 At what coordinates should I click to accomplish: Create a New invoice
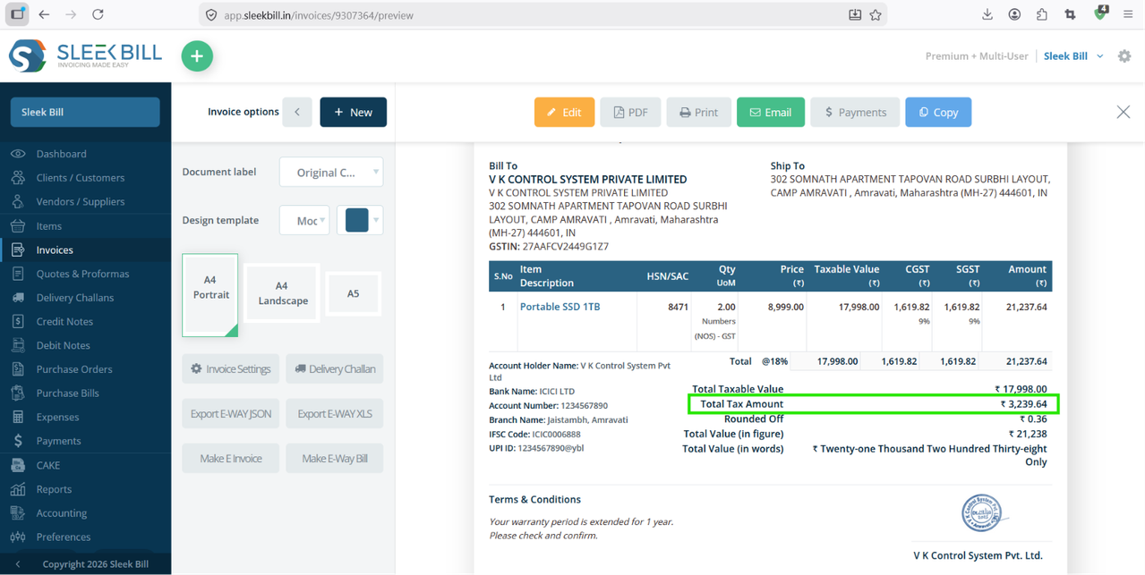[354, 112]
